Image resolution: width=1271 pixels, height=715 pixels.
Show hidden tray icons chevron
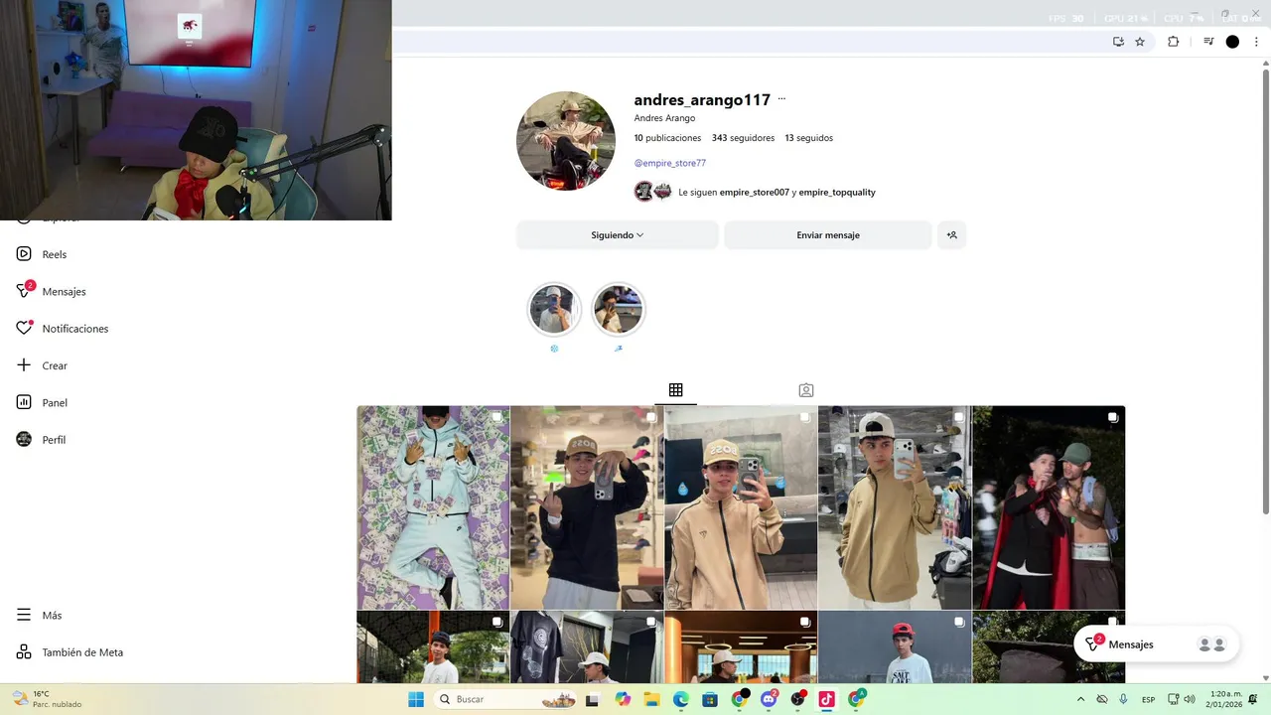click(1080, 699)
